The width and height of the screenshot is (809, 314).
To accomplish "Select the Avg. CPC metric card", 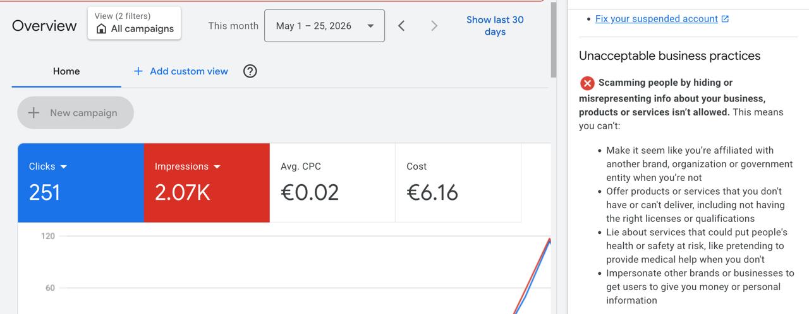I will pos(332,183).
